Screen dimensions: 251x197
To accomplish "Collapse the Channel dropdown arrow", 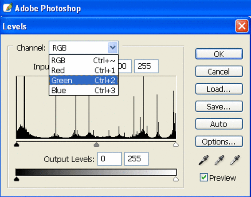I will click(x=113, y=48).
